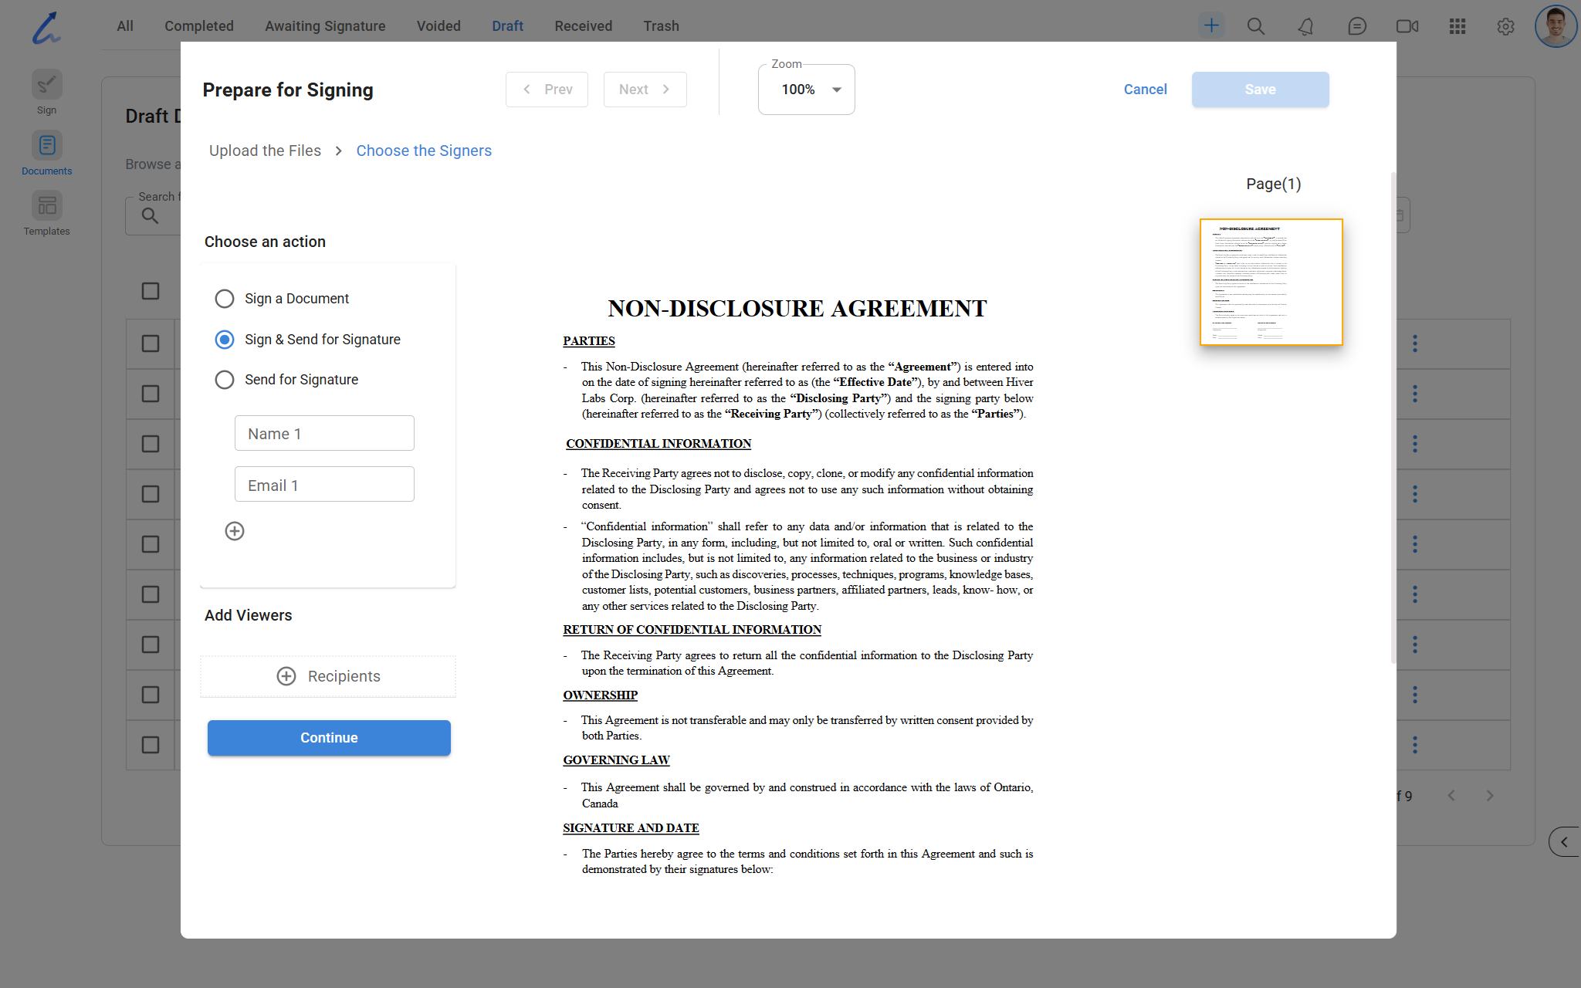Open the Sign sidebar icon
The image size is (1581, 988).
pos(46,85)
